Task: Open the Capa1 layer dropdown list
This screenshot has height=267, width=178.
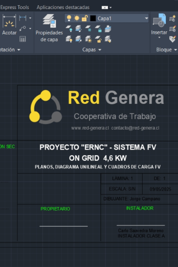Action: click(146, 18)
